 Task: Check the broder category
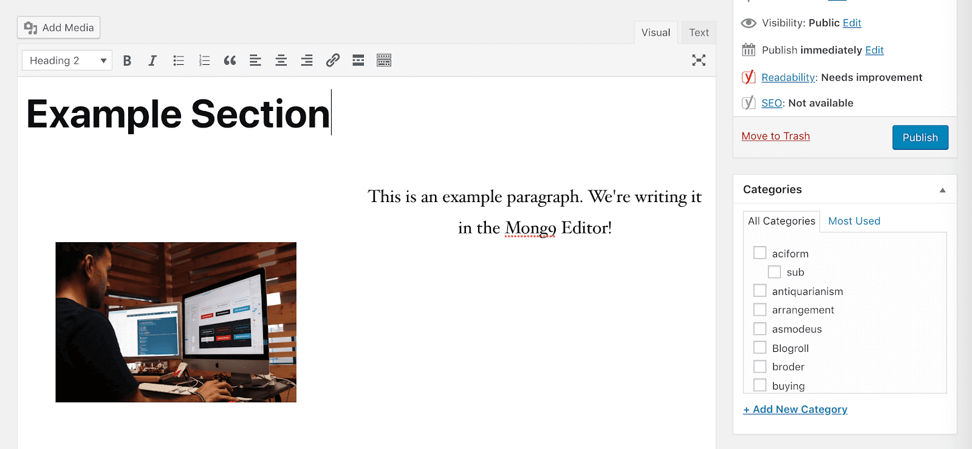click(x=760, y=366)
